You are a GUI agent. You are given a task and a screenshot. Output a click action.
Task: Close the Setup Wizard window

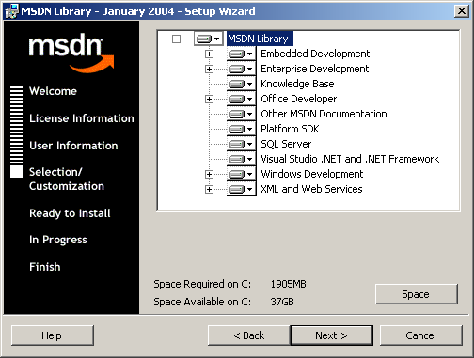tap(462, 11)
